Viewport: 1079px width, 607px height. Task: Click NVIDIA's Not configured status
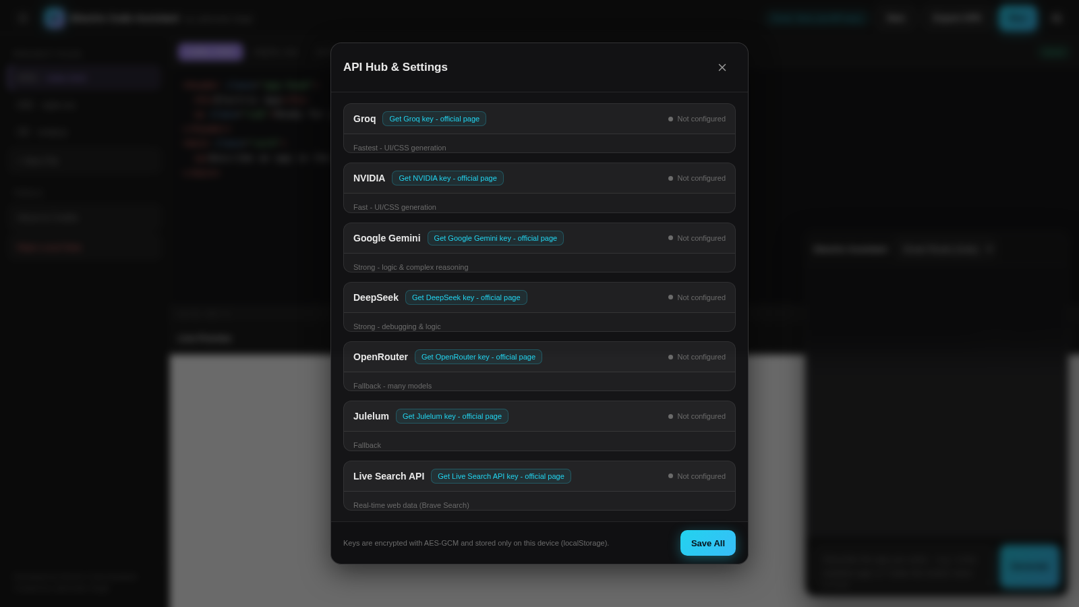[697, 178]
